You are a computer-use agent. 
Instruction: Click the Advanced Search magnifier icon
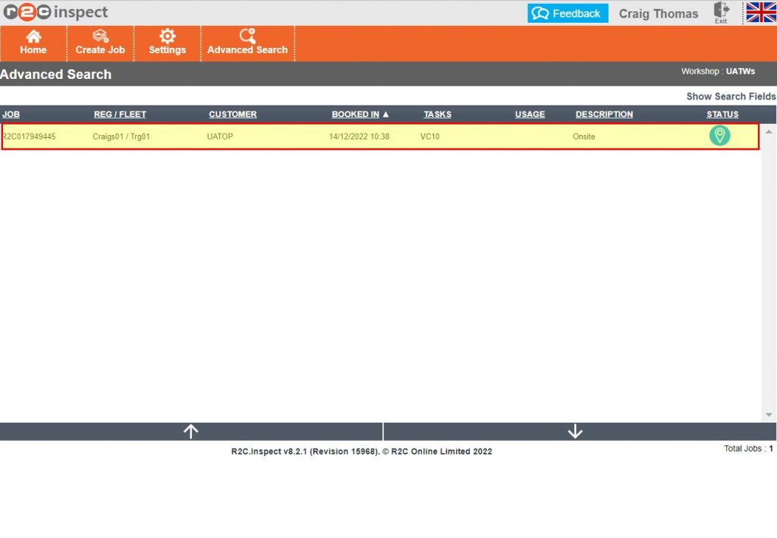coord(247,36)
